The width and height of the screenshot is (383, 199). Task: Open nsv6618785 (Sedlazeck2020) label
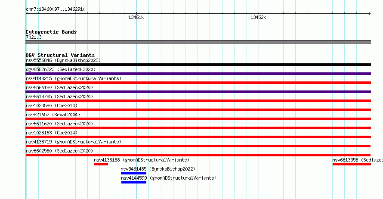click(x=59, y=96)
